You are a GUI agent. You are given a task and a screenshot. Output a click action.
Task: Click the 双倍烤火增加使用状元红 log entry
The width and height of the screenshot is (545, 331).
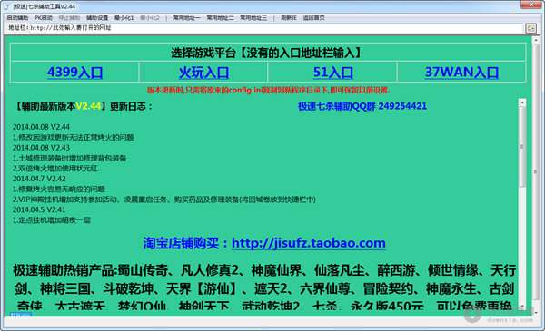[54, 169]
